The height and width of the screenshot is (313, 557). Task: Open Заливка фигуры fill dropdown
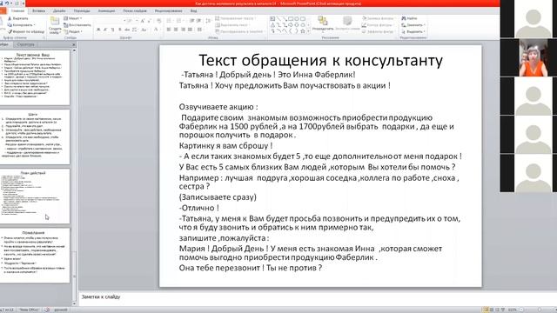(x=379, y=18)
